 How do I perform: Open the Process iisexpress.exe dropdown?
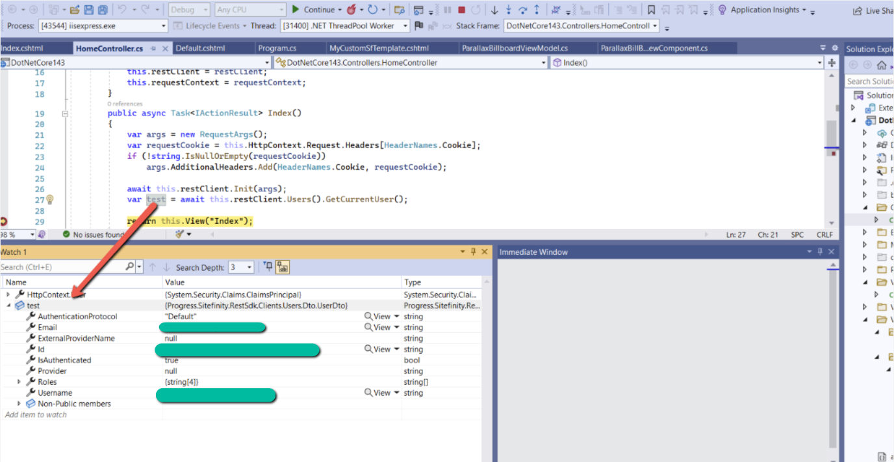[x=103, y=26]
